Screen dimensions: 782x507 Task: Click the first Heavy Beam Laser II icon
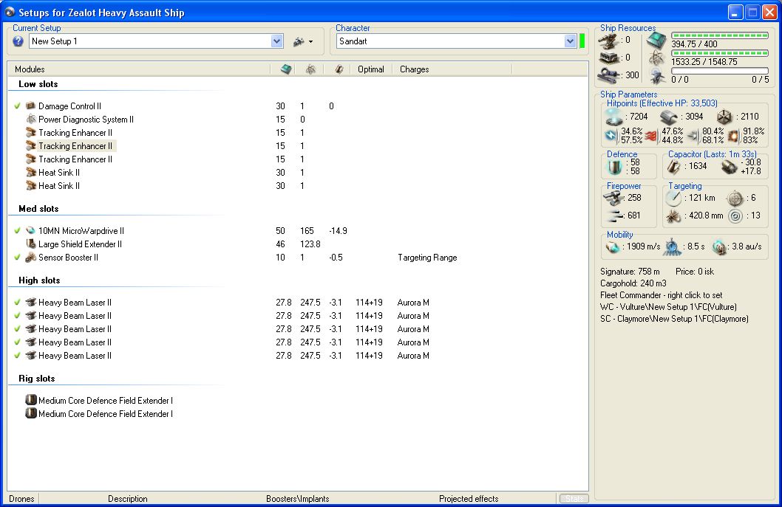pyautogui.click(x=31, y=303)
